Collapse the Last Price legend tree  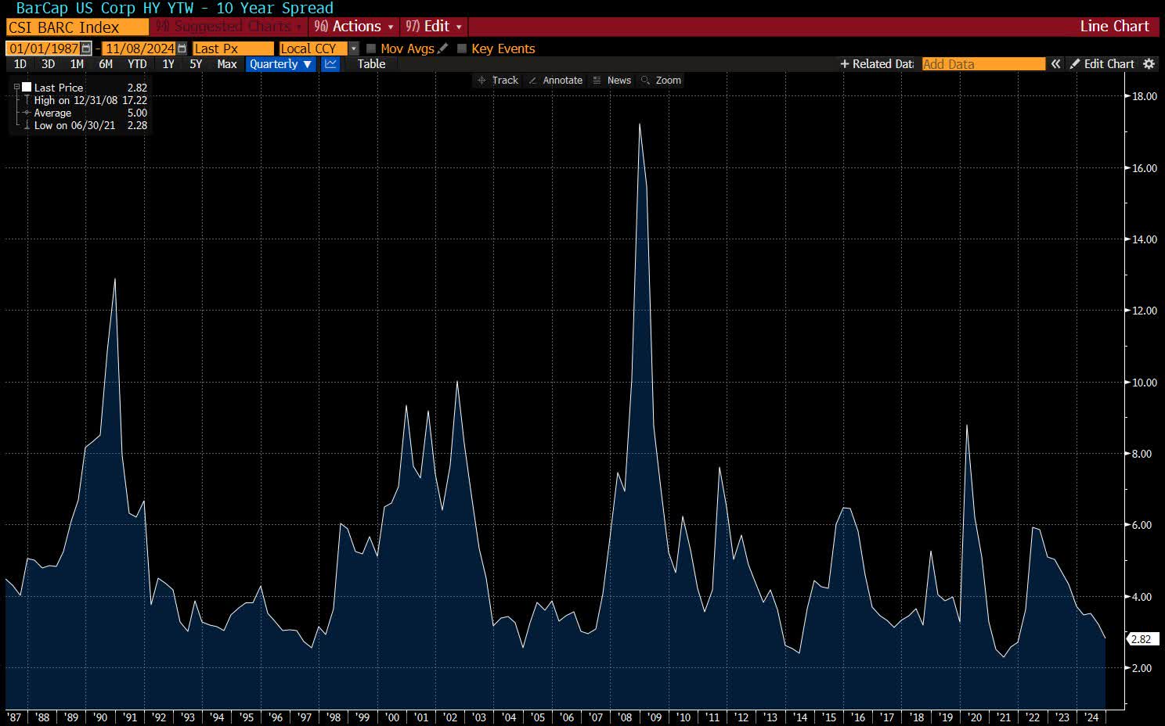(16, 88)
